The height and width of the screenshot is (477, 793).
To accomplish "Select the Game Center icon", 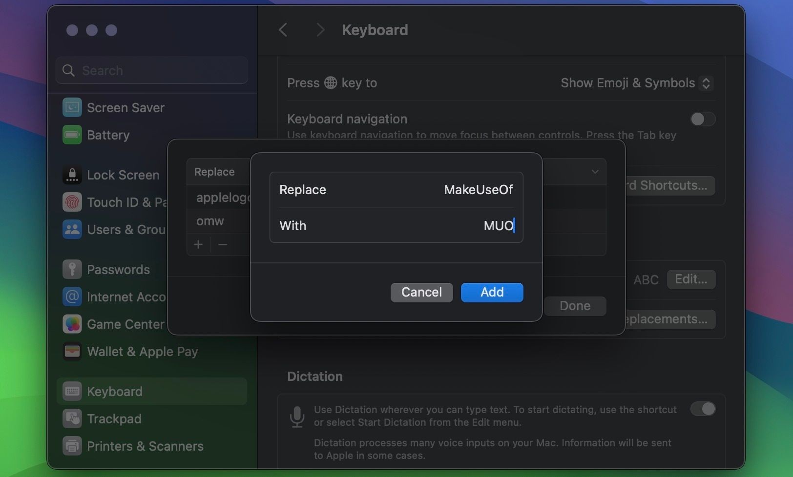I will [72, 324].
